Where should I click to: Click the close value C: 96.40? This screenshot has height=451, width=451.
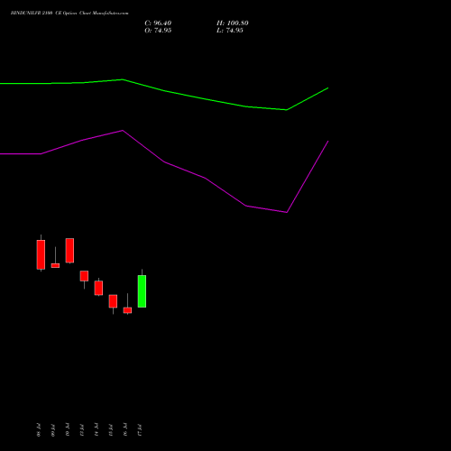pyautogui.click(x=158, y=23)
